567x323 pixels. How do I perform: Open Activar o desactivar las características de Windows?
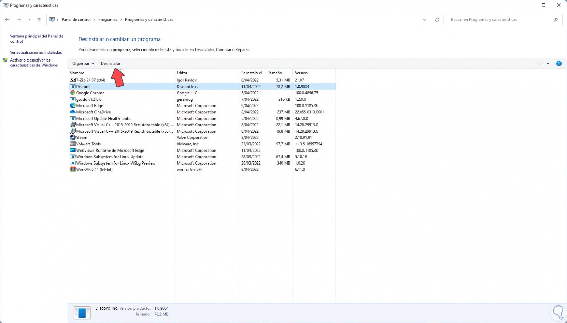tap(34, 63)
